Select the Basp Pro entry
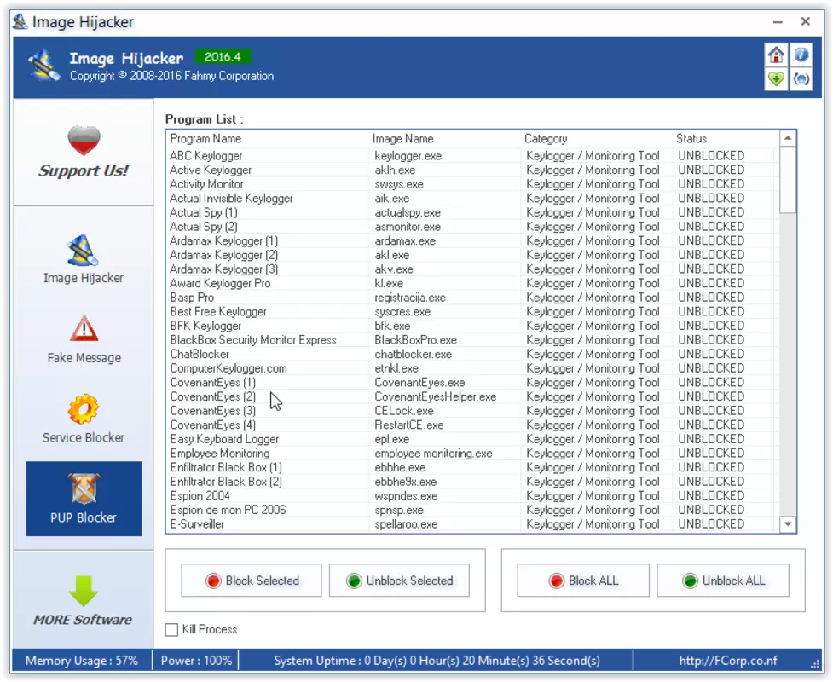This screenshot has width=833, height=682. [472, 298]
